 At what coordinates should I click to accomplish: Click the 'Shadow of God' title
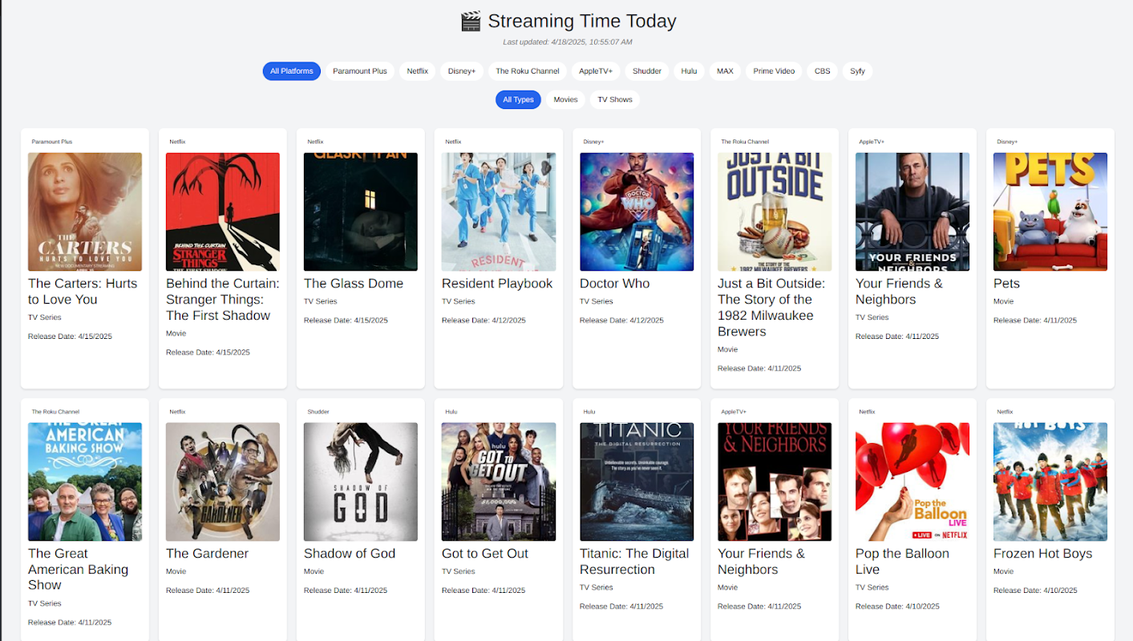click(x=350, y=554)
